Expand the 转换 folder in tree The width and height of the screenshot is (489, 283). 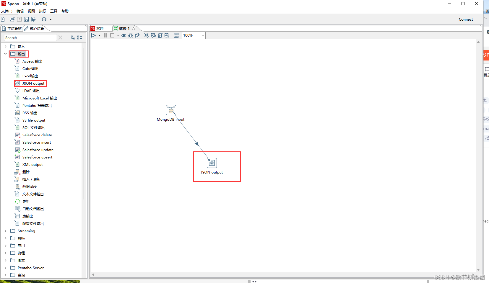click(5, 238)
